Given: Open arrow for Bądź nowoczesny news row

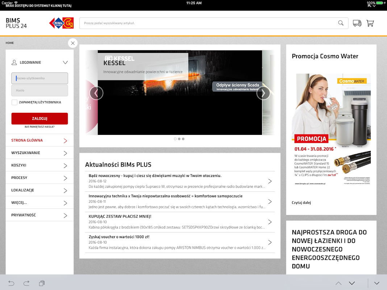Looking at the screenshot, I should coord(270,181).
